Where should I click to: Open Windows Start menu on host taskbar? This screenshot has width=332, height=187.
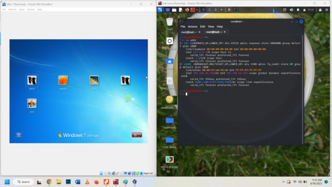[7, 182]
